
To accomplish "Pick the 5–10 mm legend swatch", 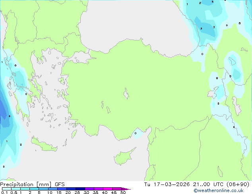I will point(44,189).
